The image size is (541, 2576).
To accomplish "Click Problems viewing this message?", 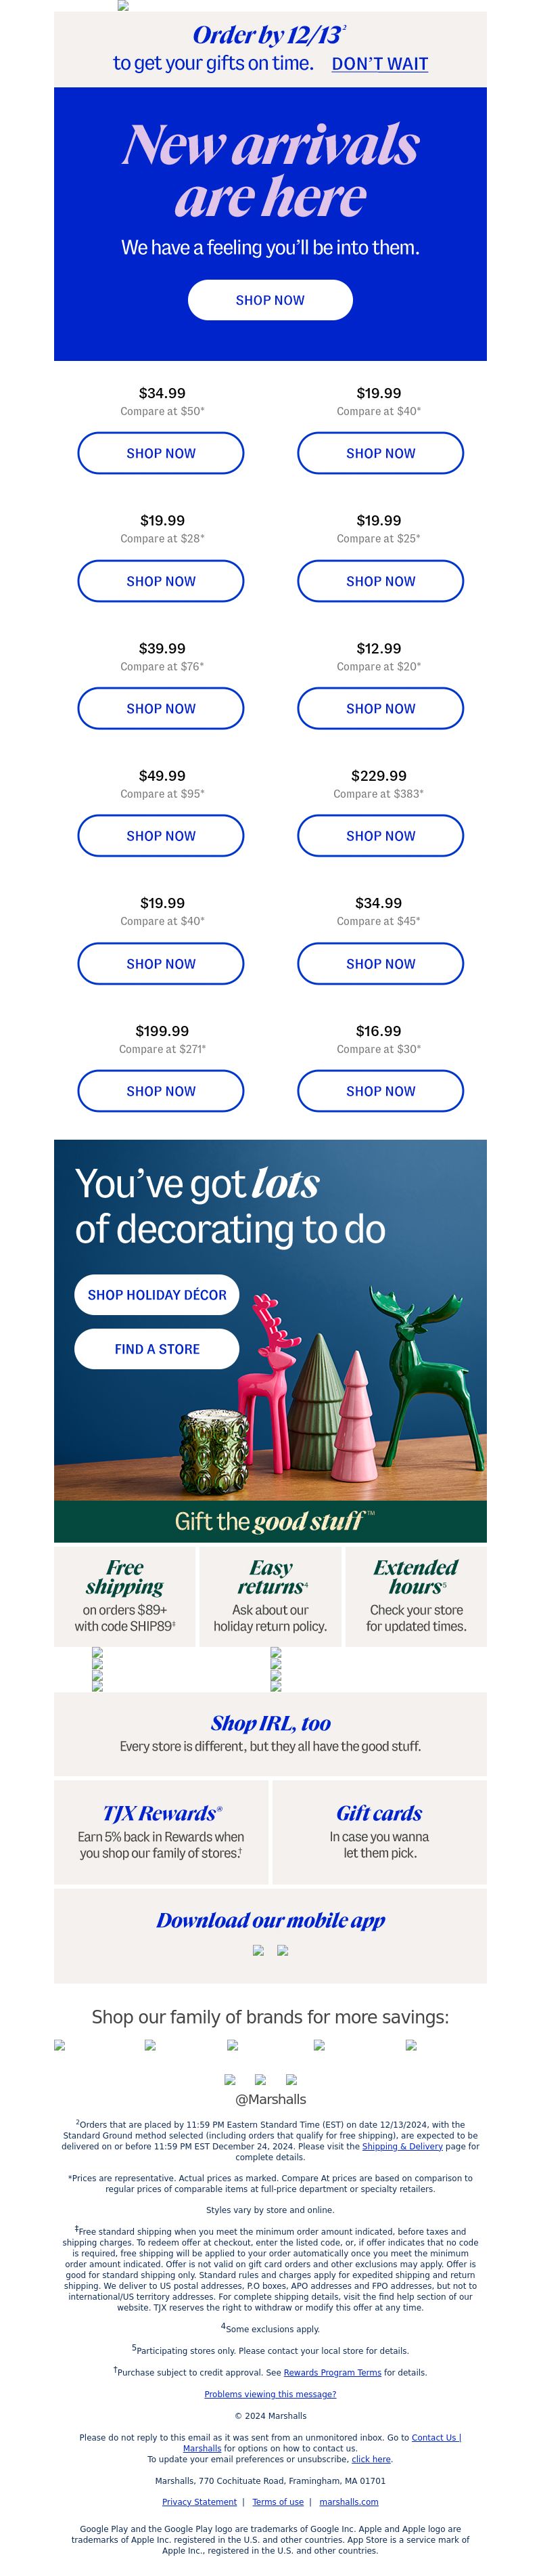I will click(270, 2394).
